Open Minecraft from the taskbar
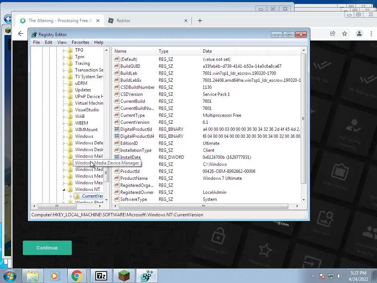377x283 pixels. click(124, 276)
